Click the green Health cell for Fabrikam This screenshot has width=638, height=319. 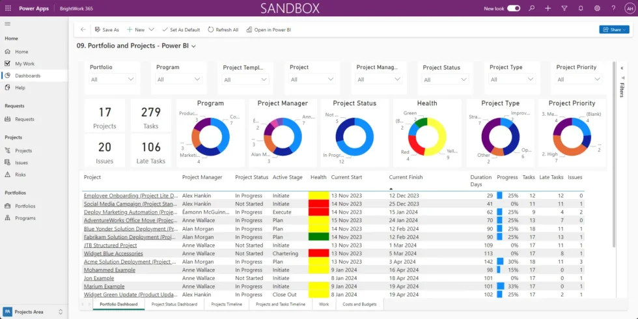click(x=318, y=237)
